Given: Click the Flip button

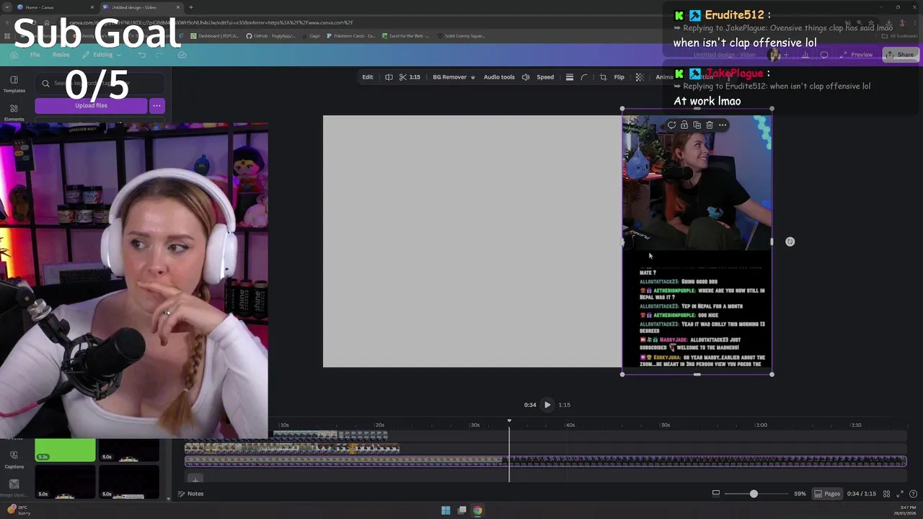Looking at the screenshot, I should 619,77.
